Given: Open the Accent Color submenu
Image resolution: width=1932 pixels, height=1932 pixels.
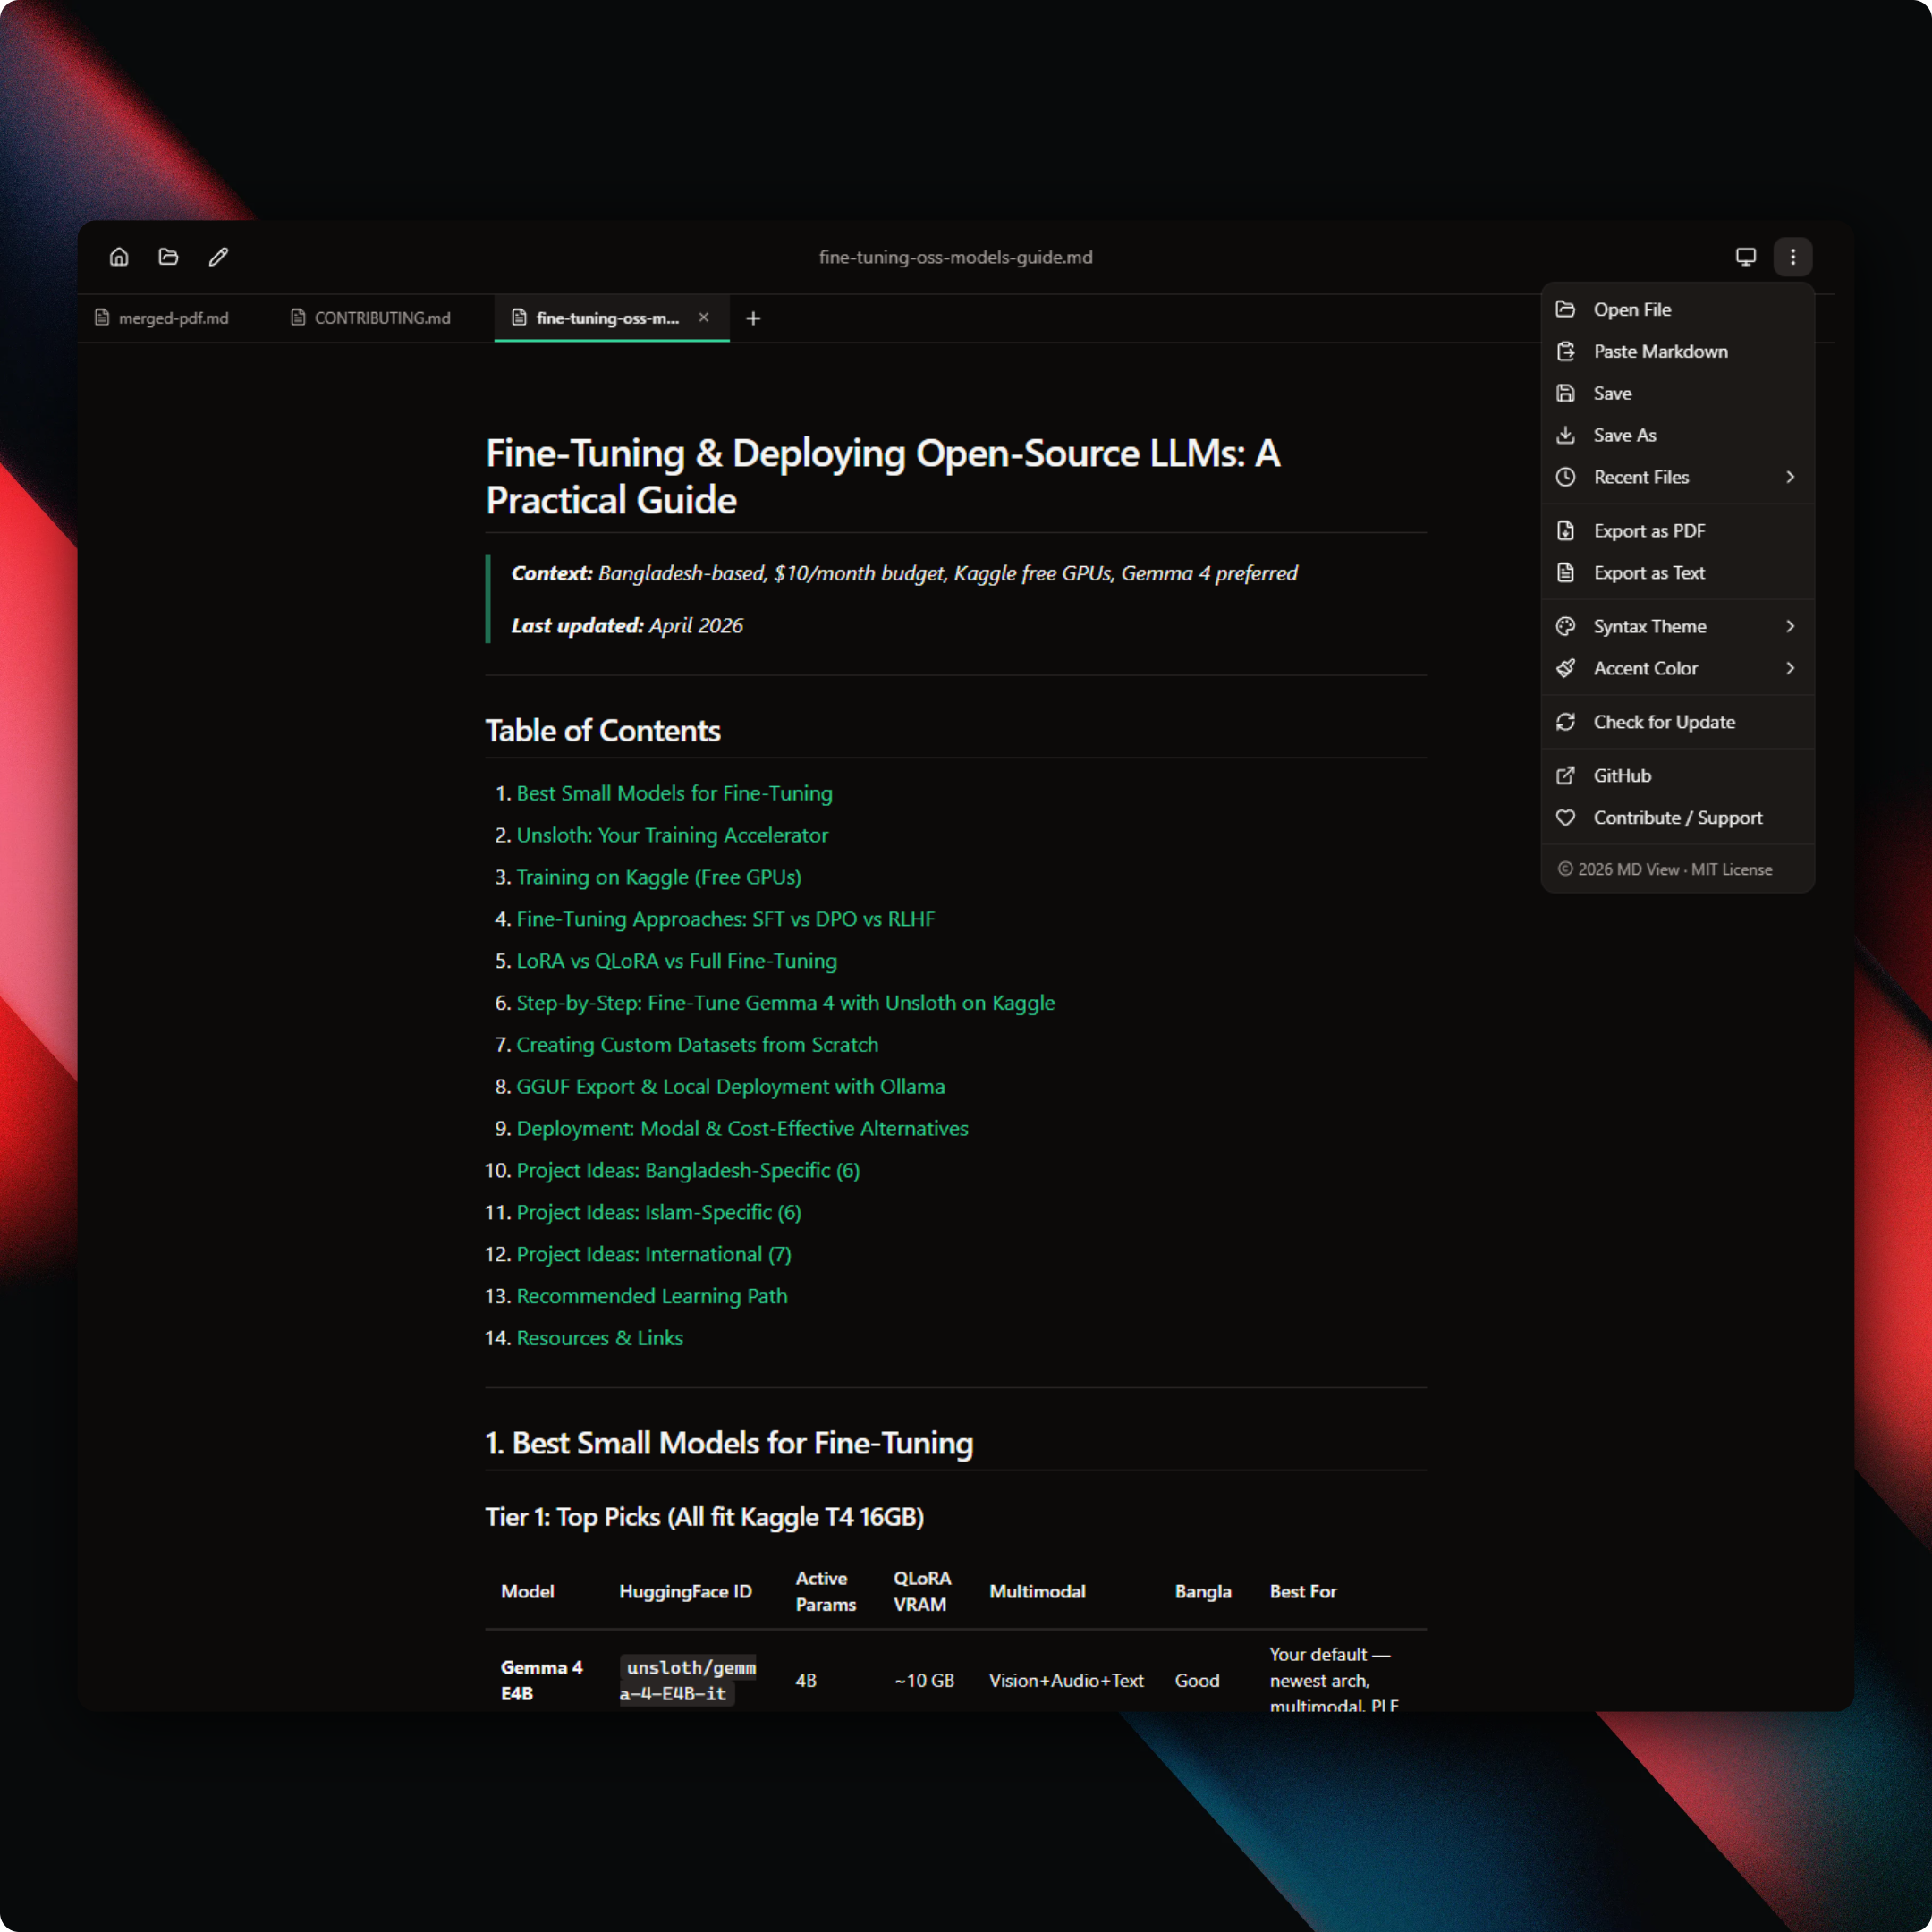Looking at the screenshot, I should pos(1676,668).
